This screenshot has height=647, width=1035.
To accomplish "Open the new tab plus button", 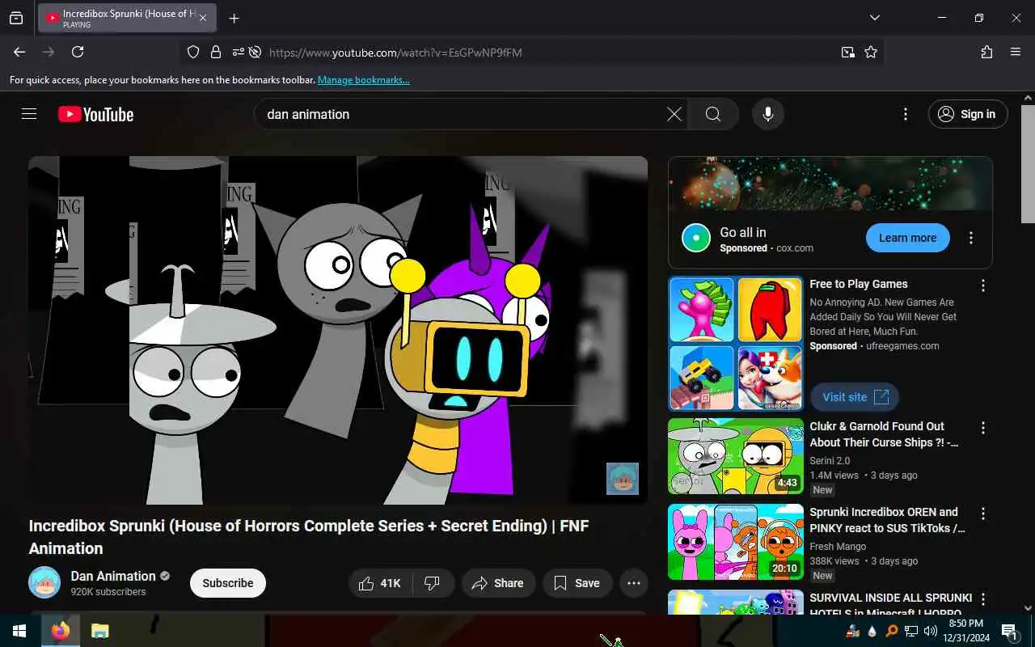I will [x=234, y=18].
